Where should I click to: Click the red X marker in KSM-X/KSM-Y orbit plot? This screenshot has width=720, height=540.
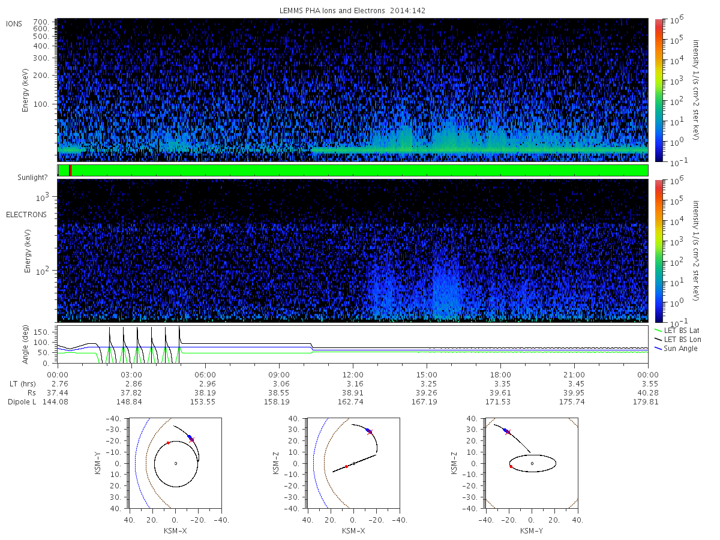point(191,439)
